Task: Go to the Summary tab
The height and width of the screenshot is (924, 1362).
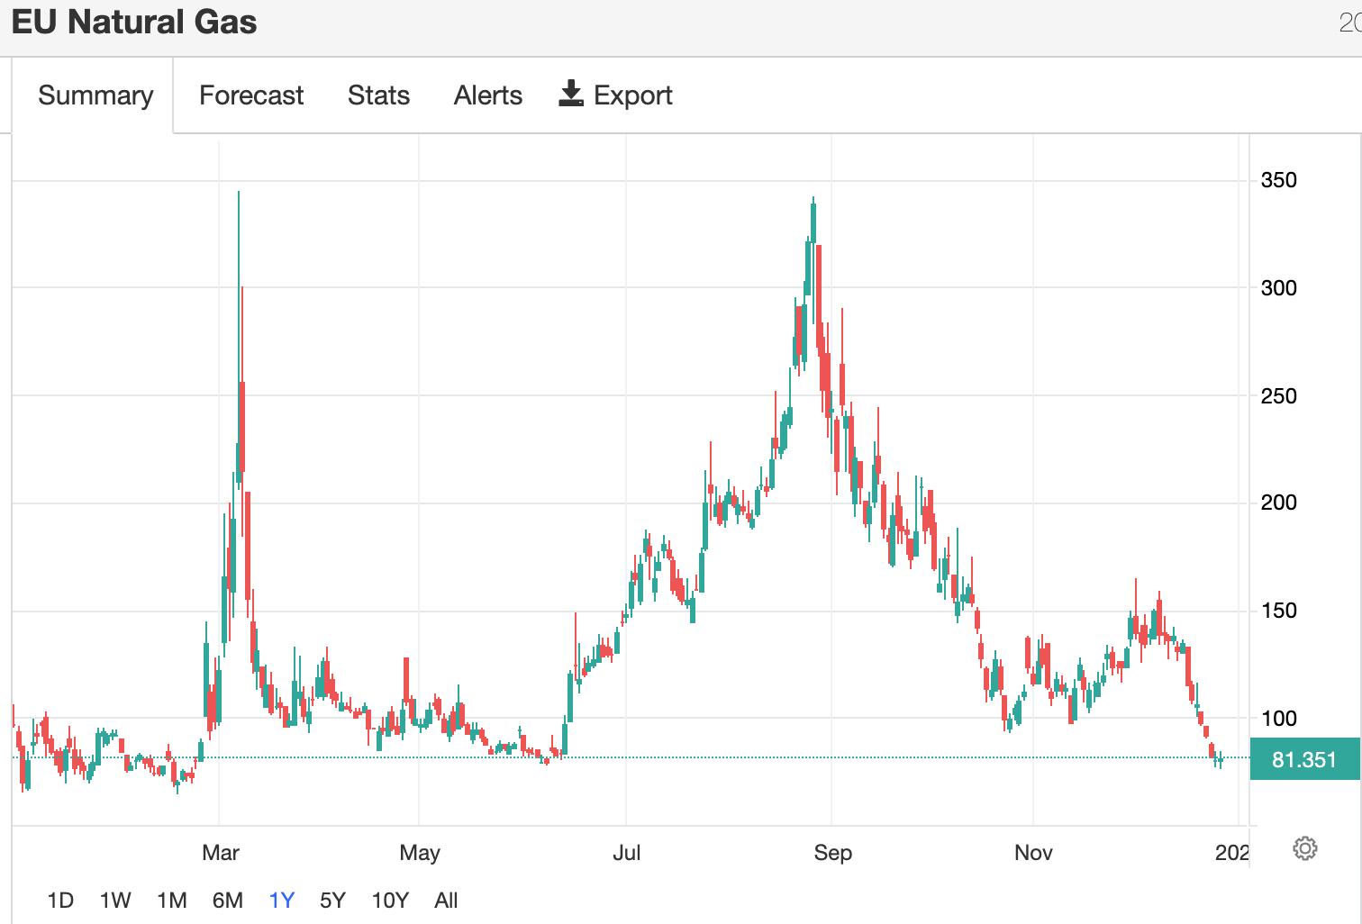Action: [95, 95]
